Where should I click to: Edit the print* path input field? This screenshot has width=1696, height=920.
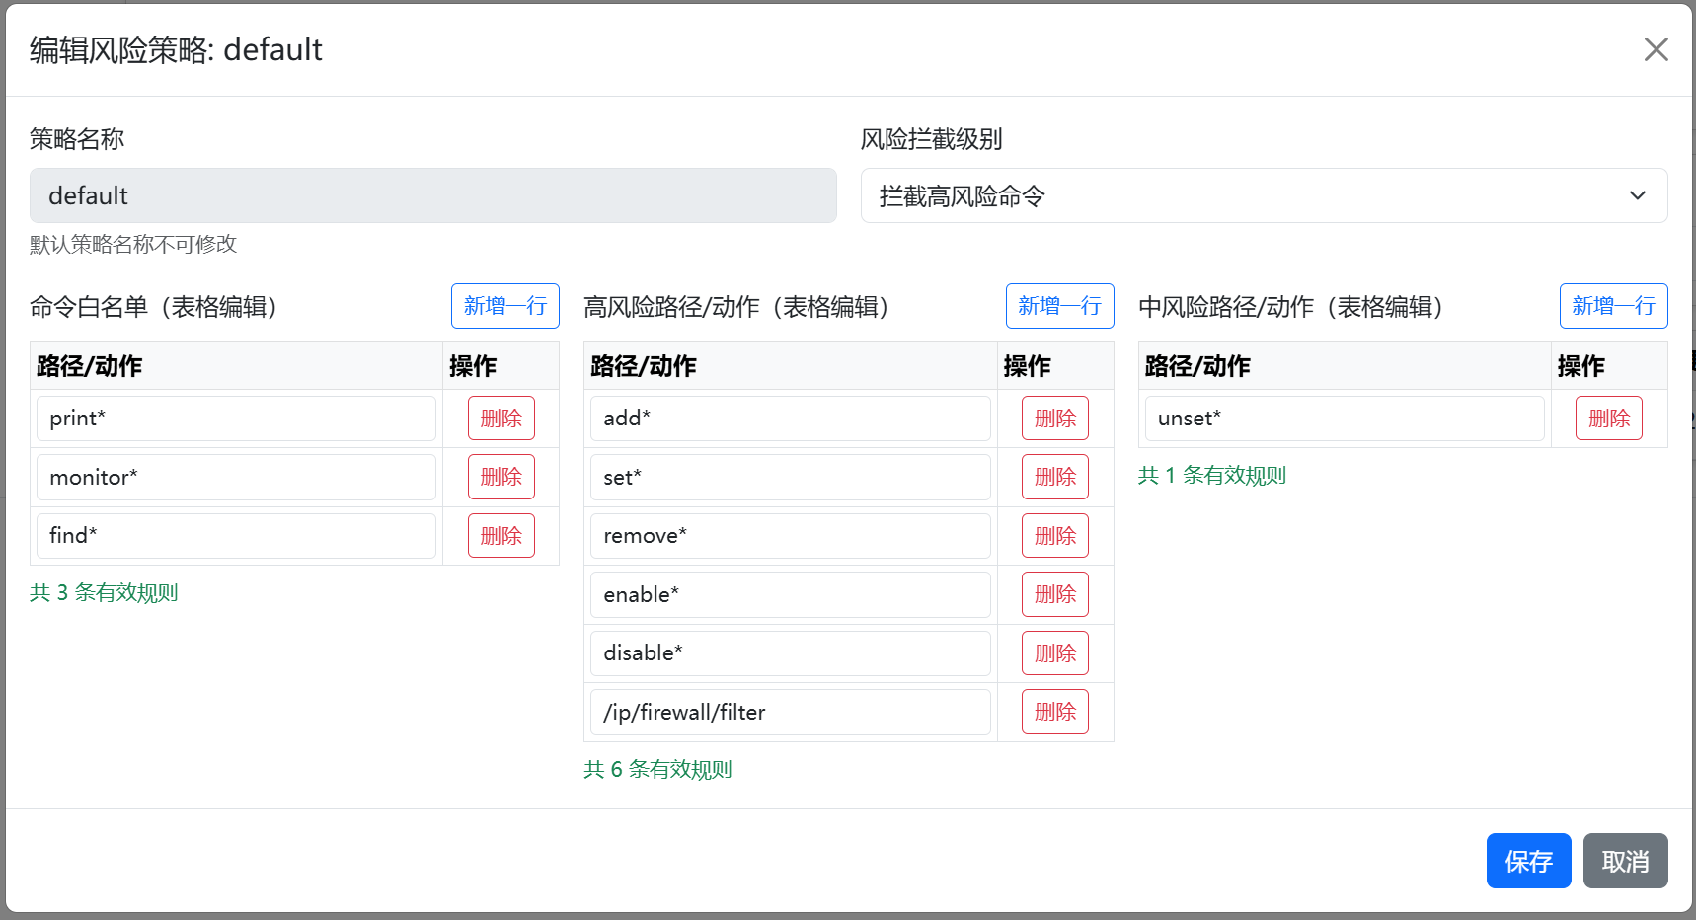[236, 419]
